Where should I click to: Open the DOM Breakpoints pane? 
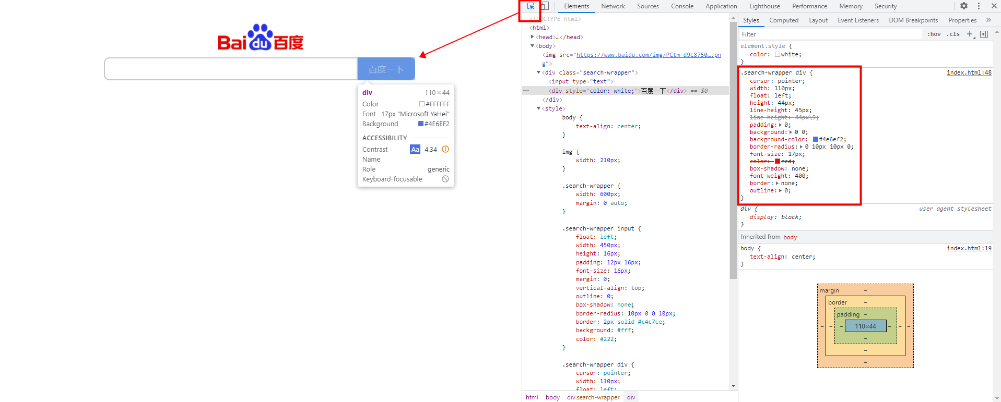[913, 20]
